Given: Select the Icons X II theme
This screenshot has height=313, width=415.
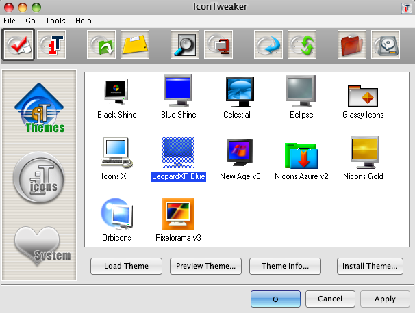Looking at the screenshot, I should click(x=116, y=159).
